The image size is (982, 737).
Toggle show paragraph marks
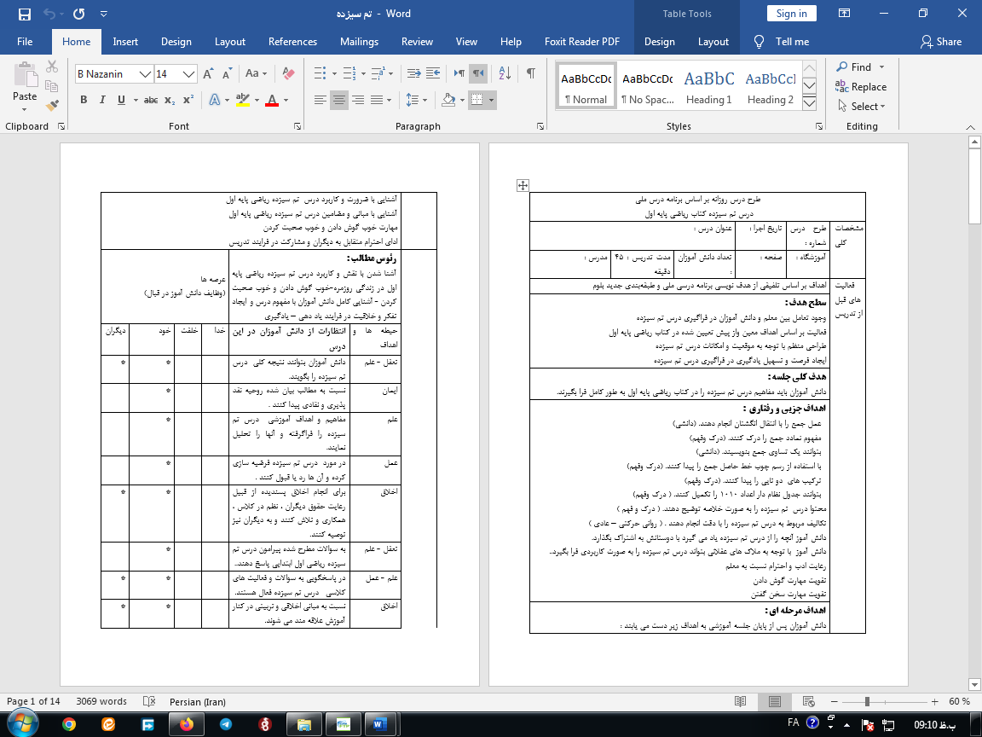click(530, 73)
